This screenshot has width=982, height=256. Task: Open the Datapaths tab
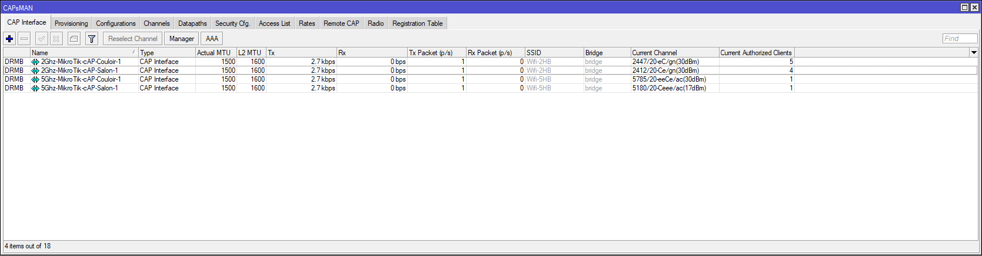(192, 23)
